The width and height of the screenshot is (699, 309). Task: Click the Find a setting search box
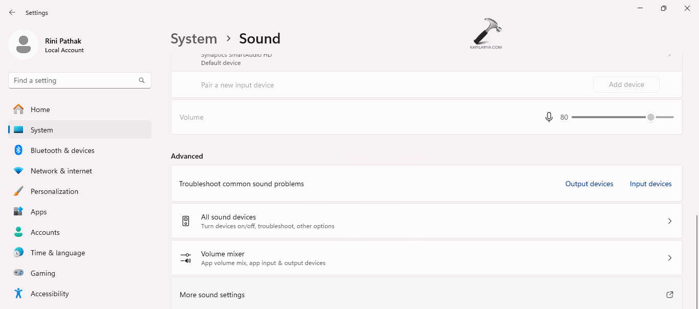pos(79,80)
